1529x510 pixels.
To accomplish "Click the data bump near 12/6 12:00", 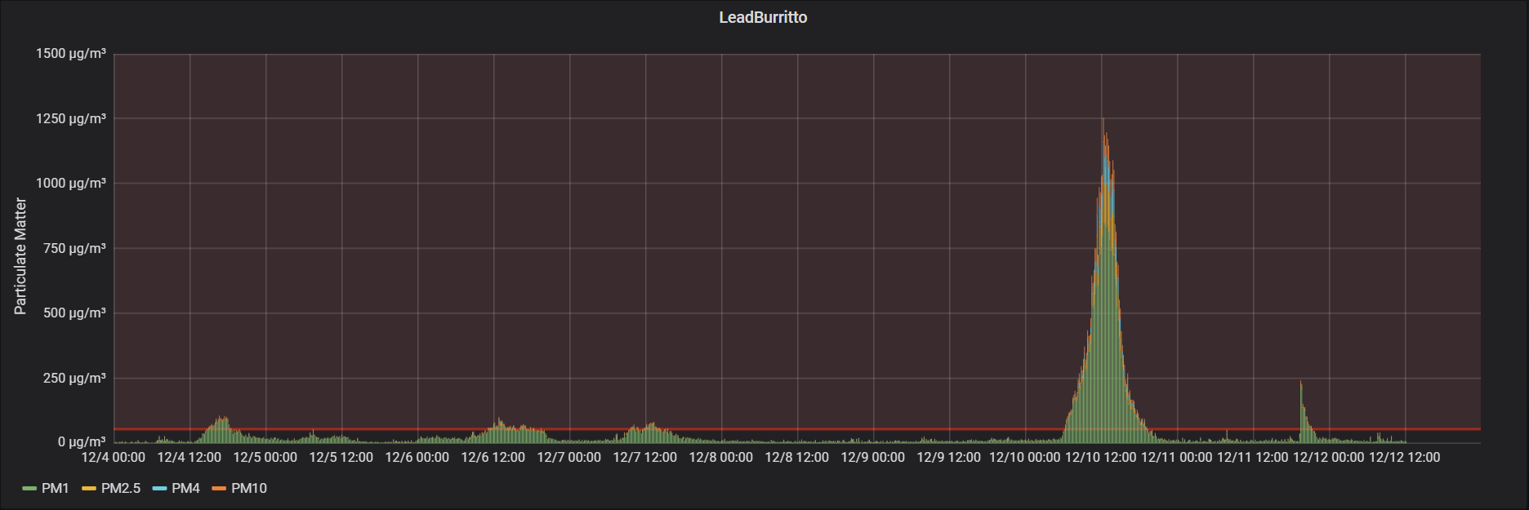I will [500, 426].
